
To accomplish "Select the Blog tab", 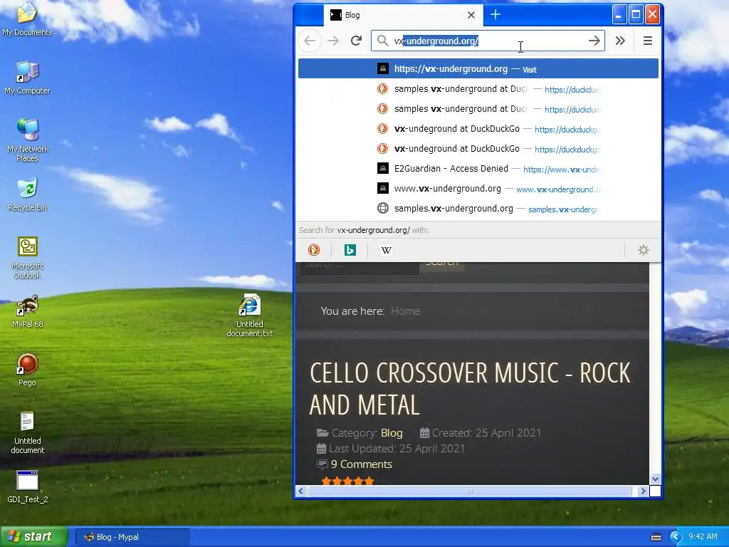I will [403, 15].
